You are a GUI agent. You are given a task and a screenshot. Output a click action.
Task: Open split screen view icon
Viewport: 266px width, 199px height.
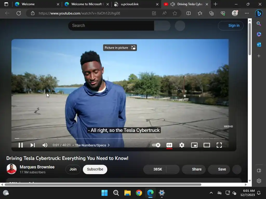point(189,13)
